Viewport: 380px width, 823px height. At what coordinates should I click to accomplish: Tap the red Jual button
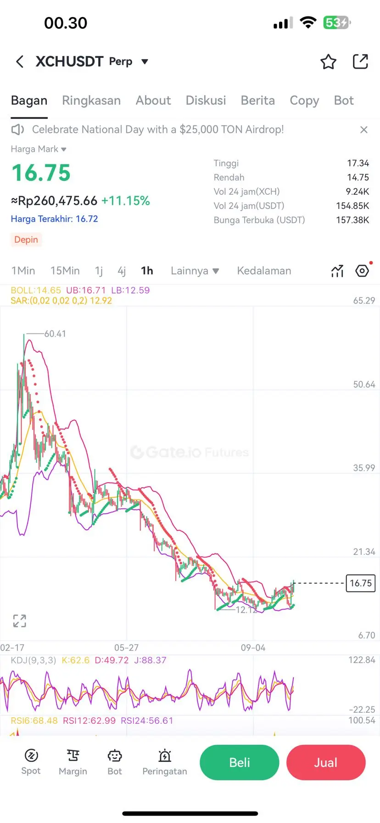point(326,762)
